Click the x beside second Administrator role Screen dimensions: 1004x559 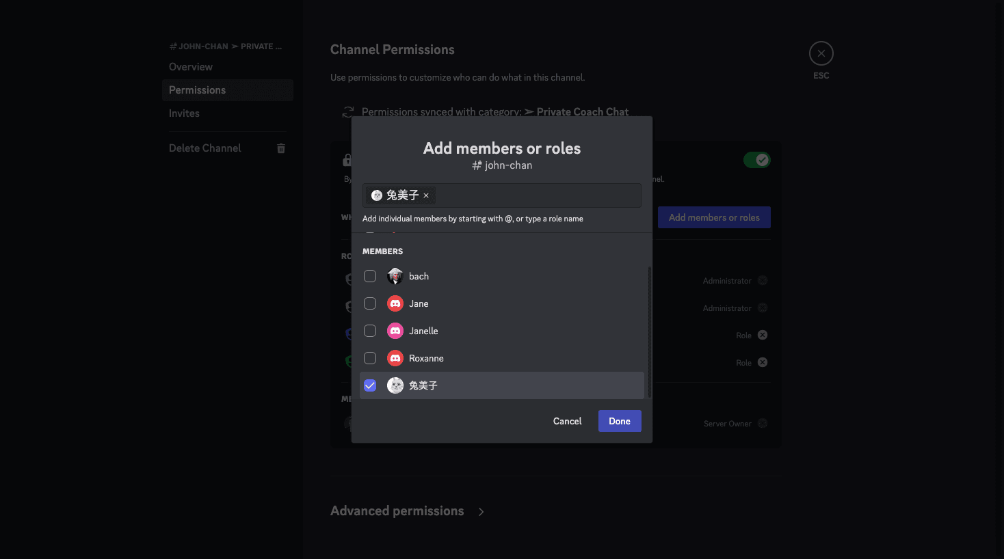(763, 308)
